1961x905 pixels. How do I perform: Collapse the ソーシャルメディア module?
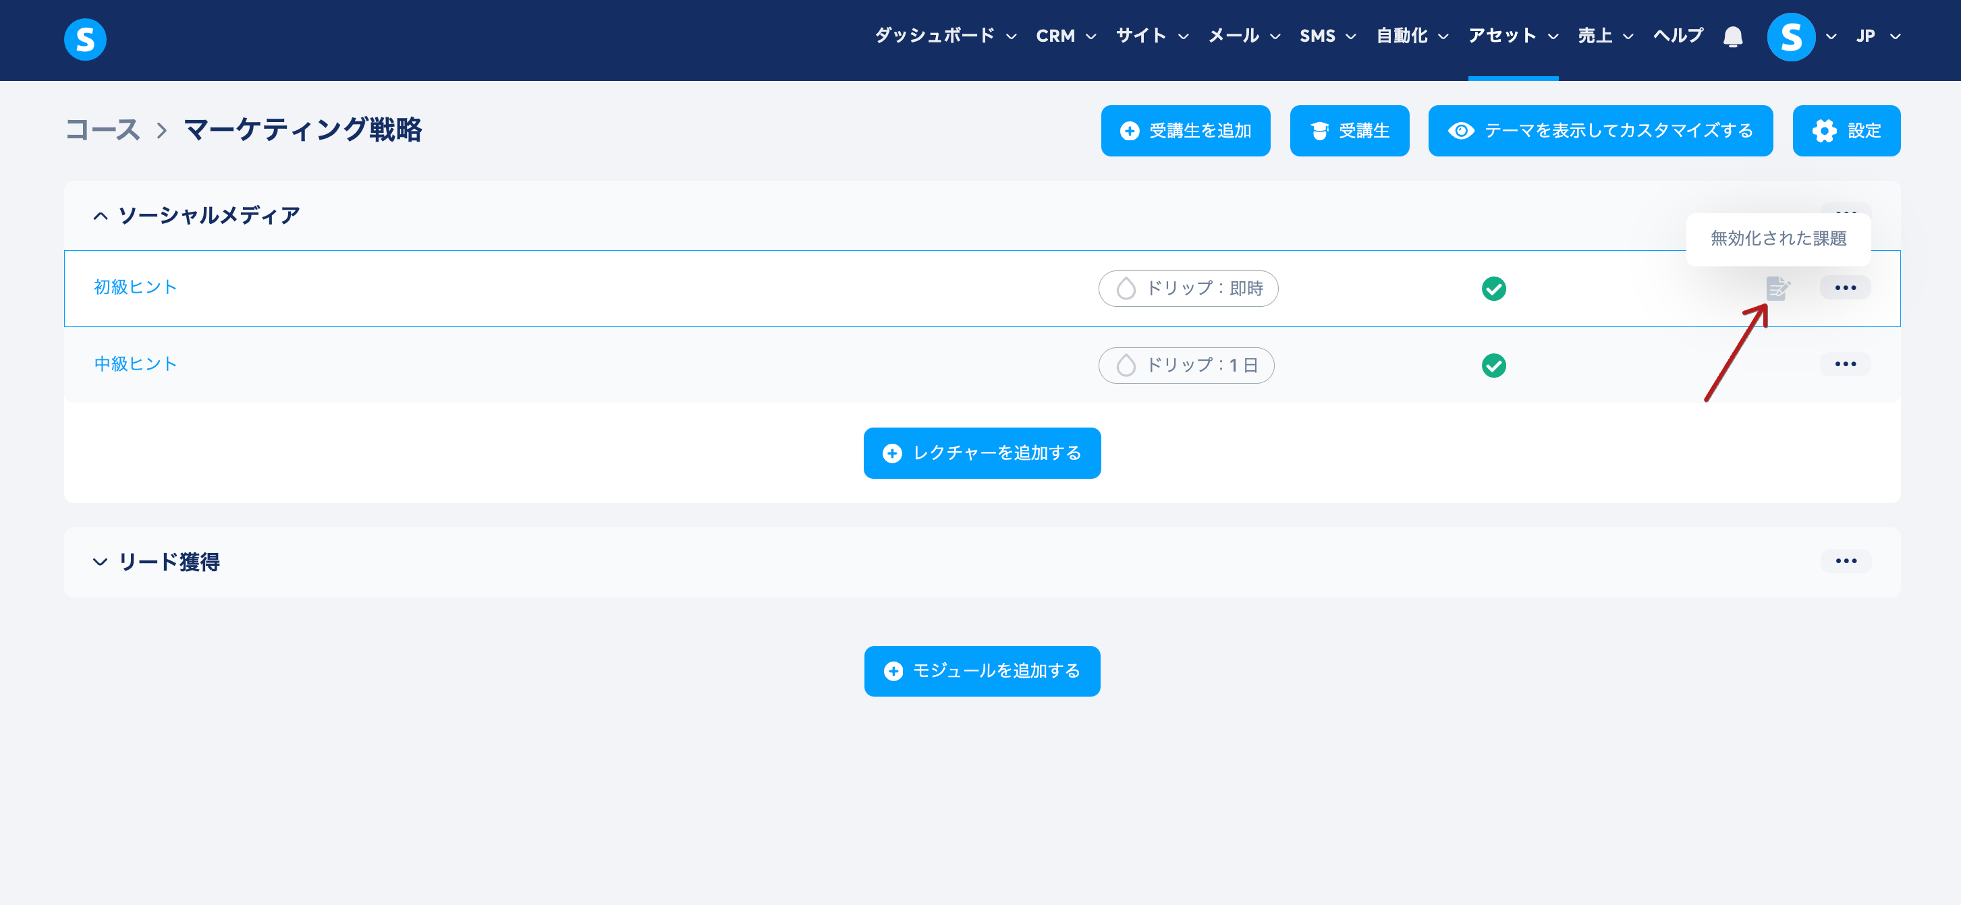click(100, 216)
